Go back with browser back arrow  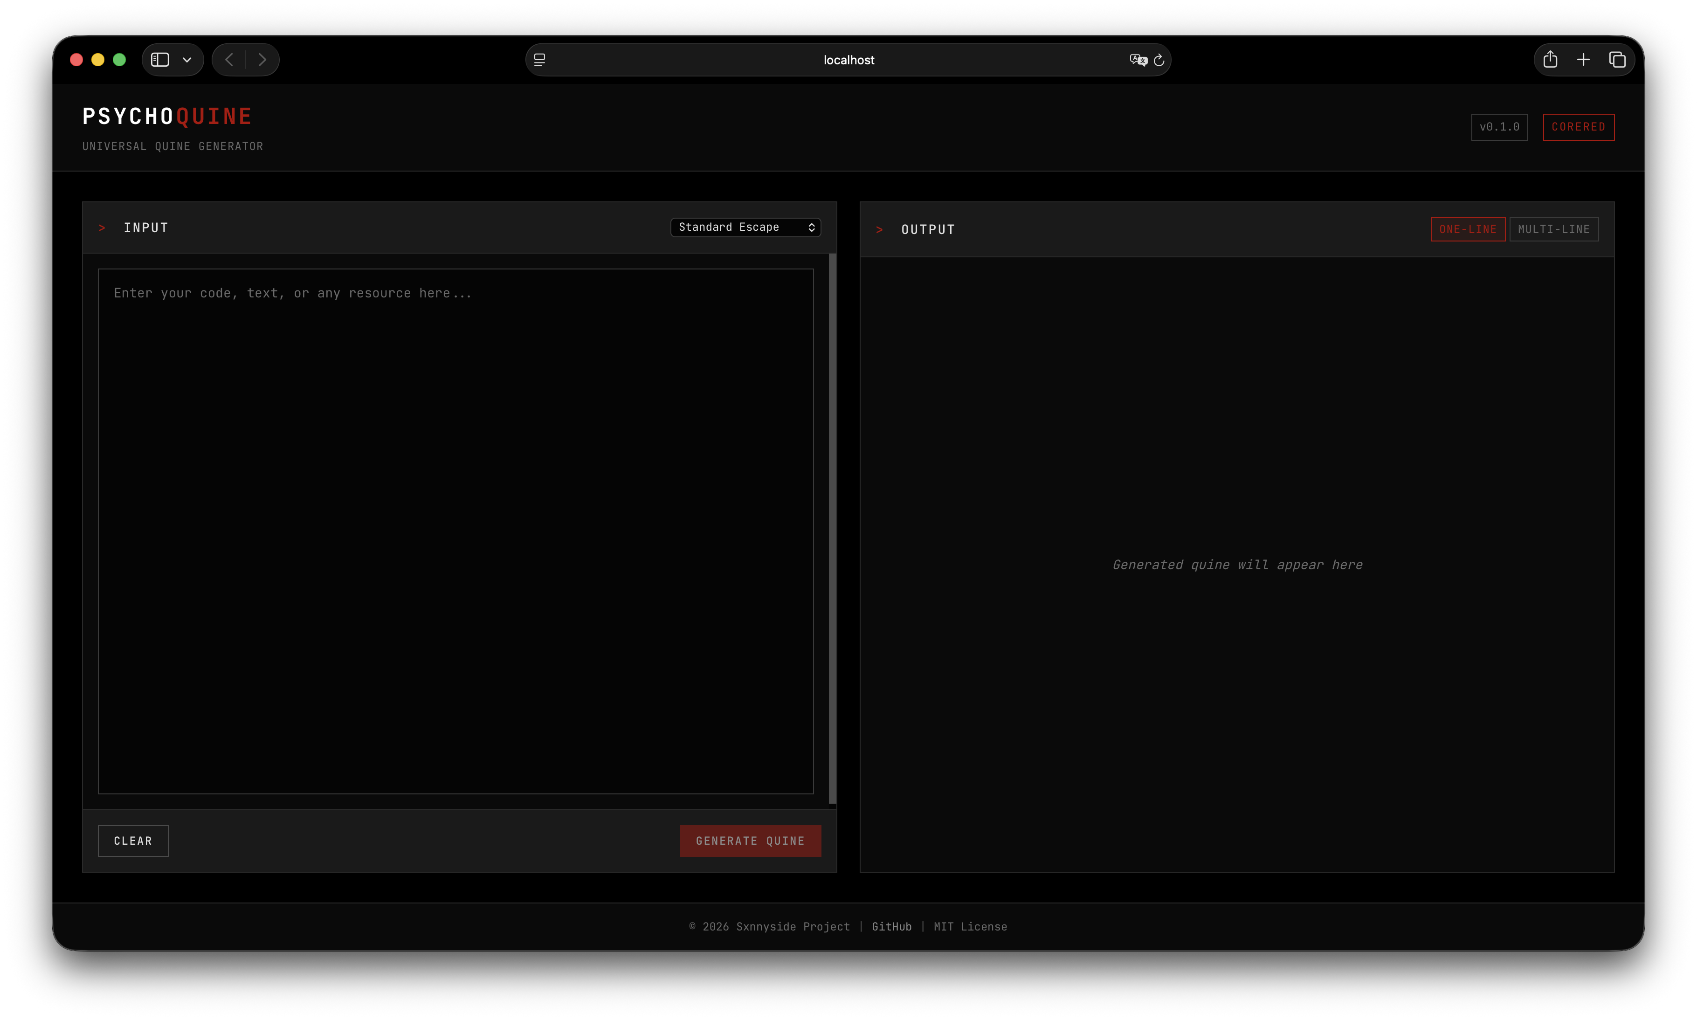[229, 60]
